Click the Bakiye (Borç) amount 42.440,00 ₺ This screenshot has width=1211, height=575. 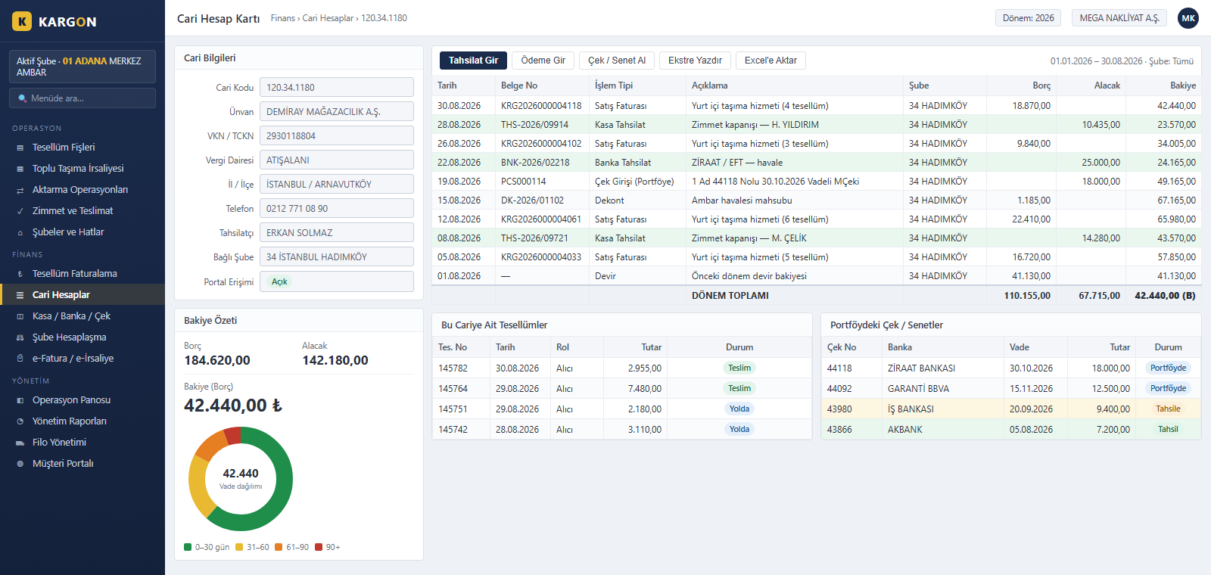pyautogui.click(x=233, y=406)
